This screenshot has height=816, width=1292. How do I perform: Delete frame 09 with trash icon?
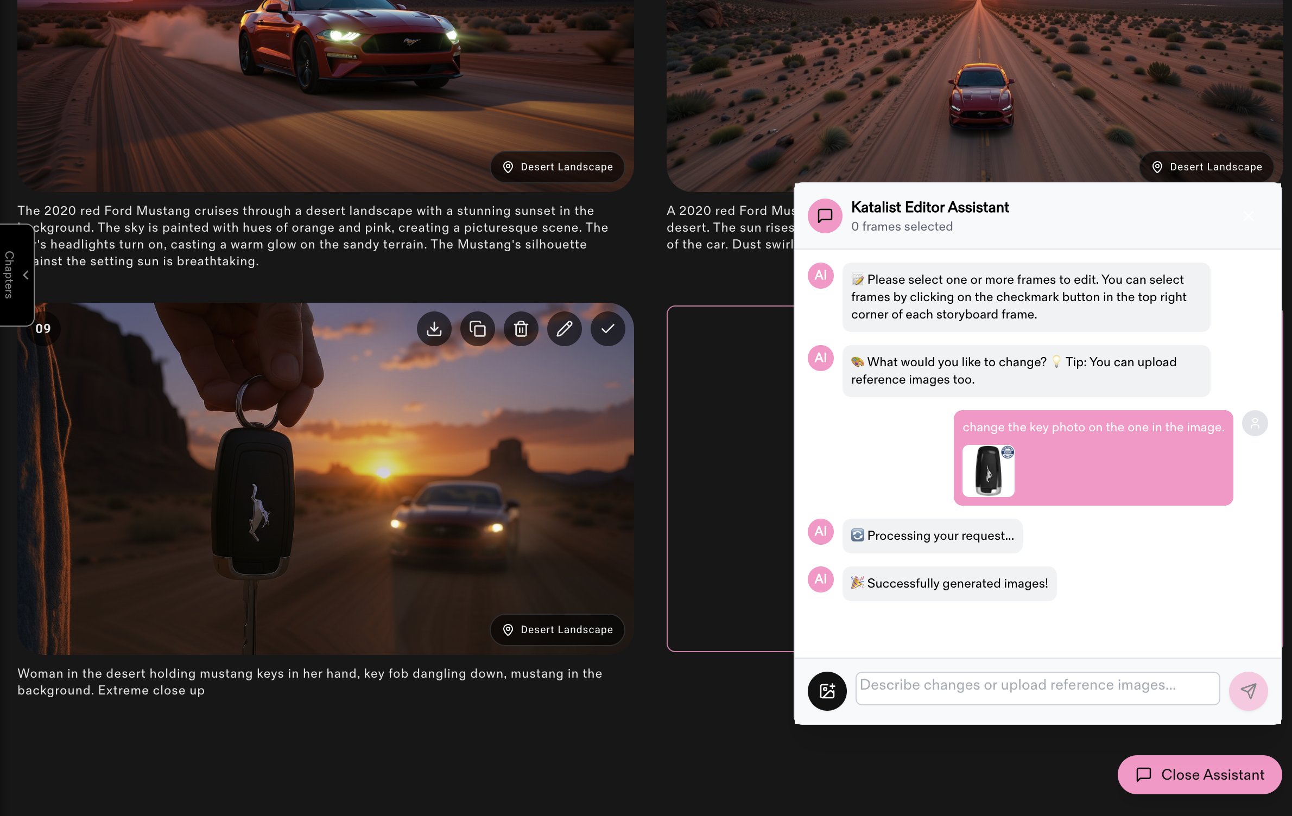(521, 329)
